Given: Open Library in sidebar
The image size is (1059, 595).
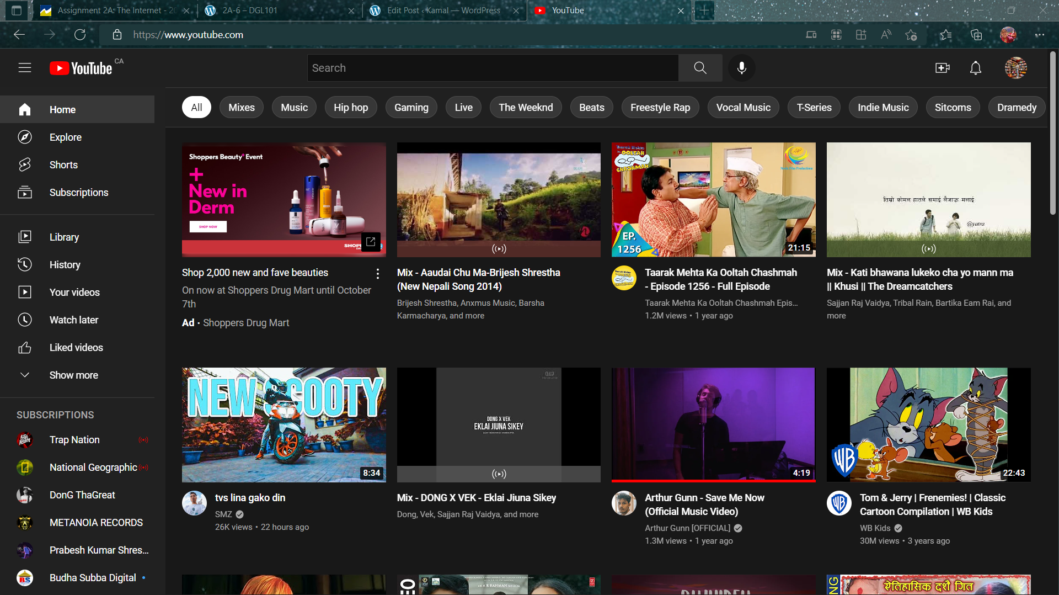Looking at the screenshot, I should tap(77, 237).
